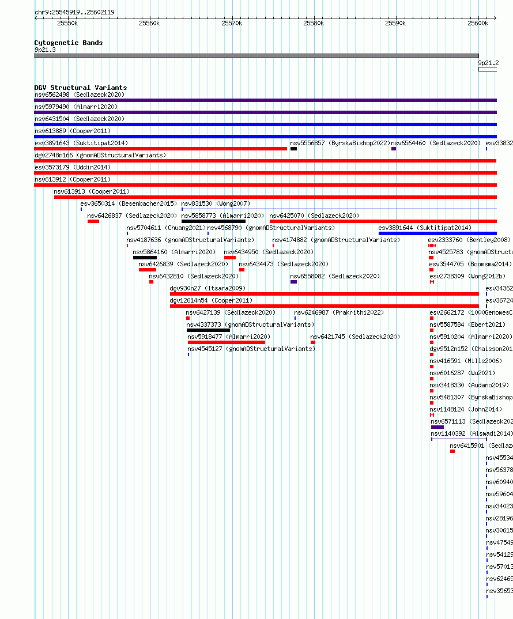Select nsv4545127 (gnomADStructuralVariants) label
513x619 pixels.
(x=251, y=349)
